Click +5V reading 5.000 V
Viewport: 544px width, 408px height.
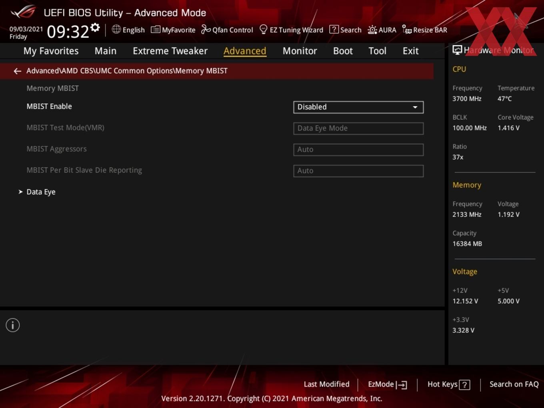pyautogui.click(x=508, y=301)
